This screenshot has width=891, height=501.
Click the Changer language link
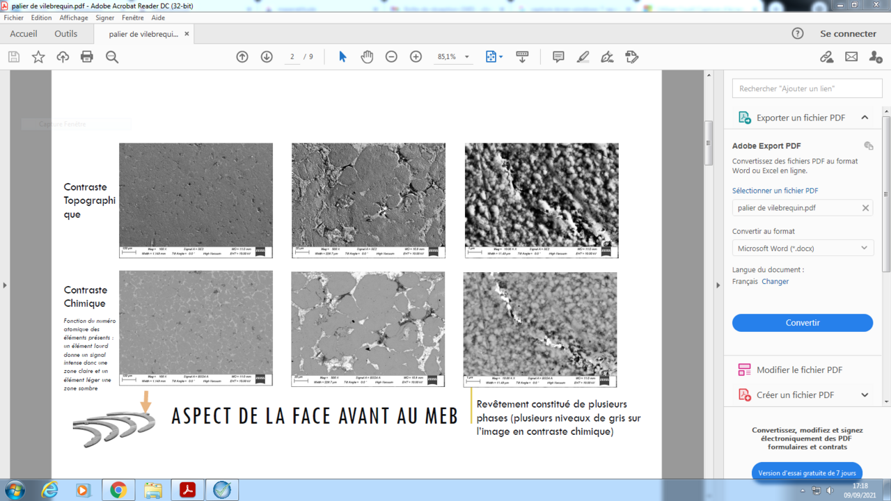pyautogui.click(x=775, y=282)
